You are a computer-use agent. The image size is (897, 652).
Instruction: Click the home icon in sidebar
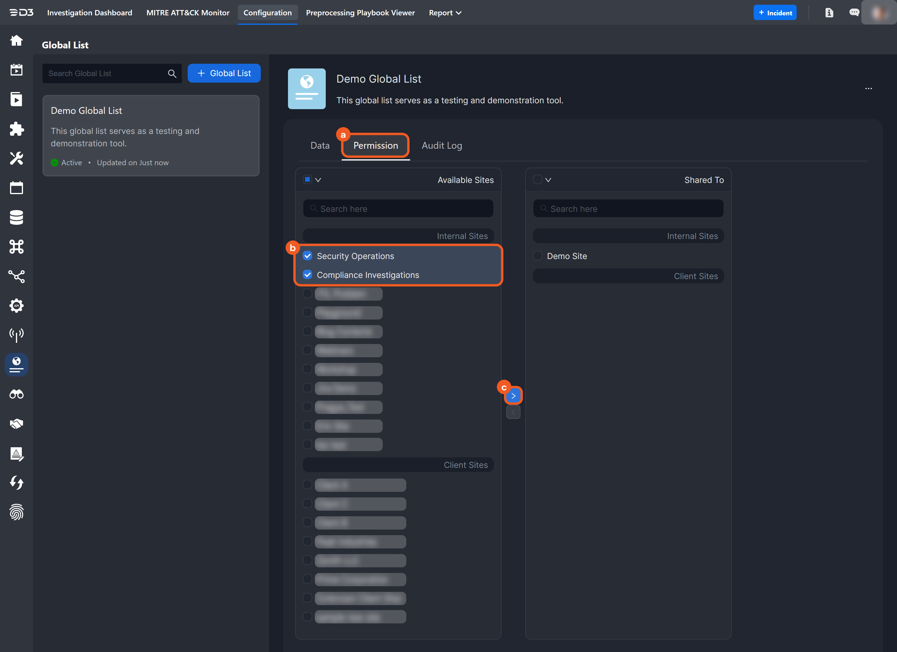point(16,40)
